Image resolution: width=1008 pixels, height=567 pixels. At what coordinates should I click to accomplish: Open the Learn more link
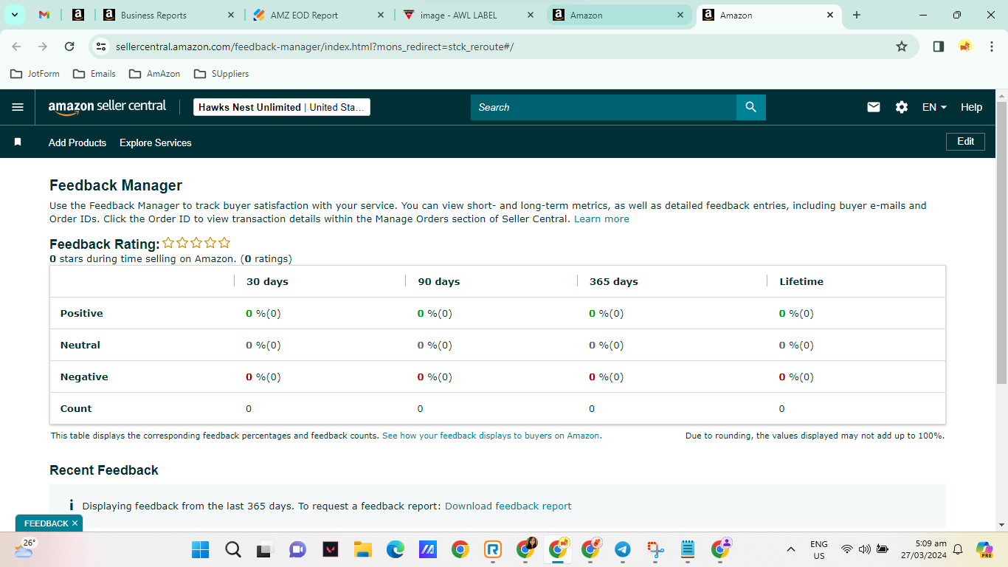click(601, 219)
